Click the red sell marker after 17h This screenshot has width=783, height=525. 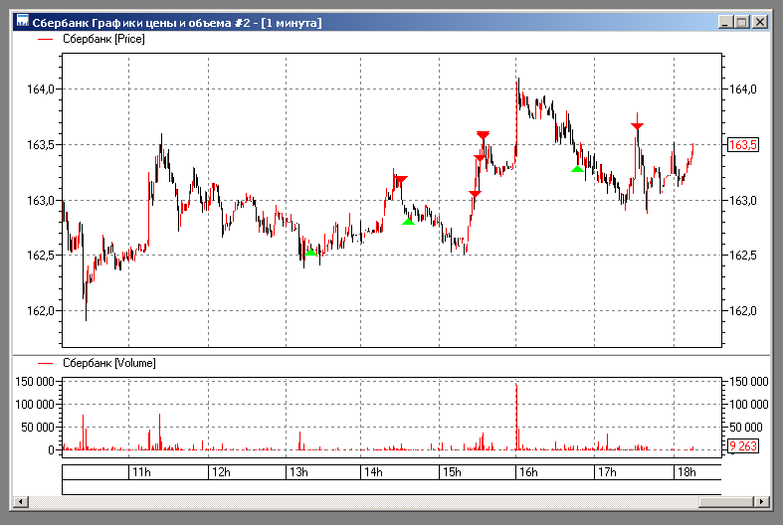click(x=637, y=125)
